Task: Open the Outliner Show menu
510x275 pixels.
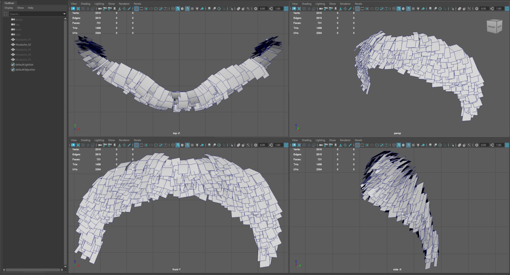Action: tap(20, 8)
